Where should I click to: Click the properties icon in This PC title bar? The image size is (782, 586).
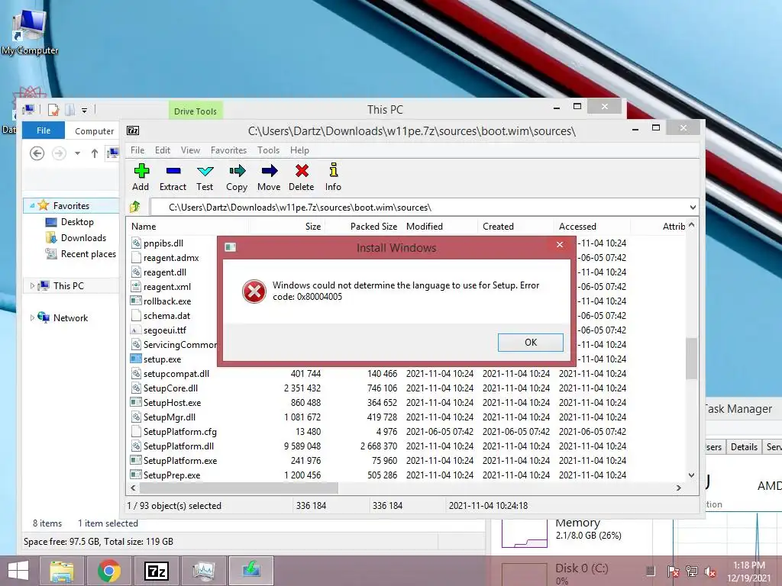click(53, 110)
